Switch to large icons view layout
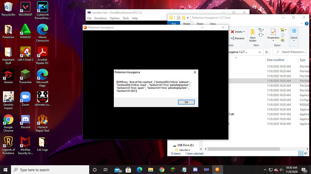 [x=306, y=153]
